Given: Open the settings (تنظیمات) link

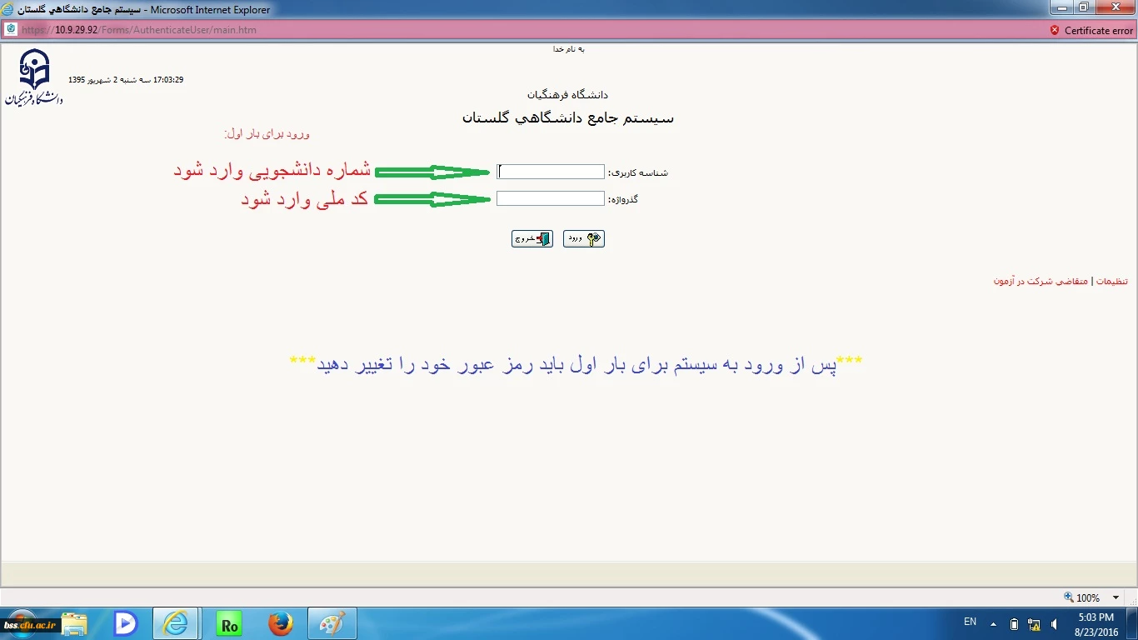Looking at the screenshot, I should (x=1111, y=282).
